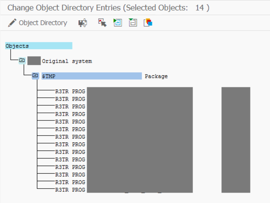Click the Original system label
The height and width of the screenshot is (203, 270).
pos(67,61)
